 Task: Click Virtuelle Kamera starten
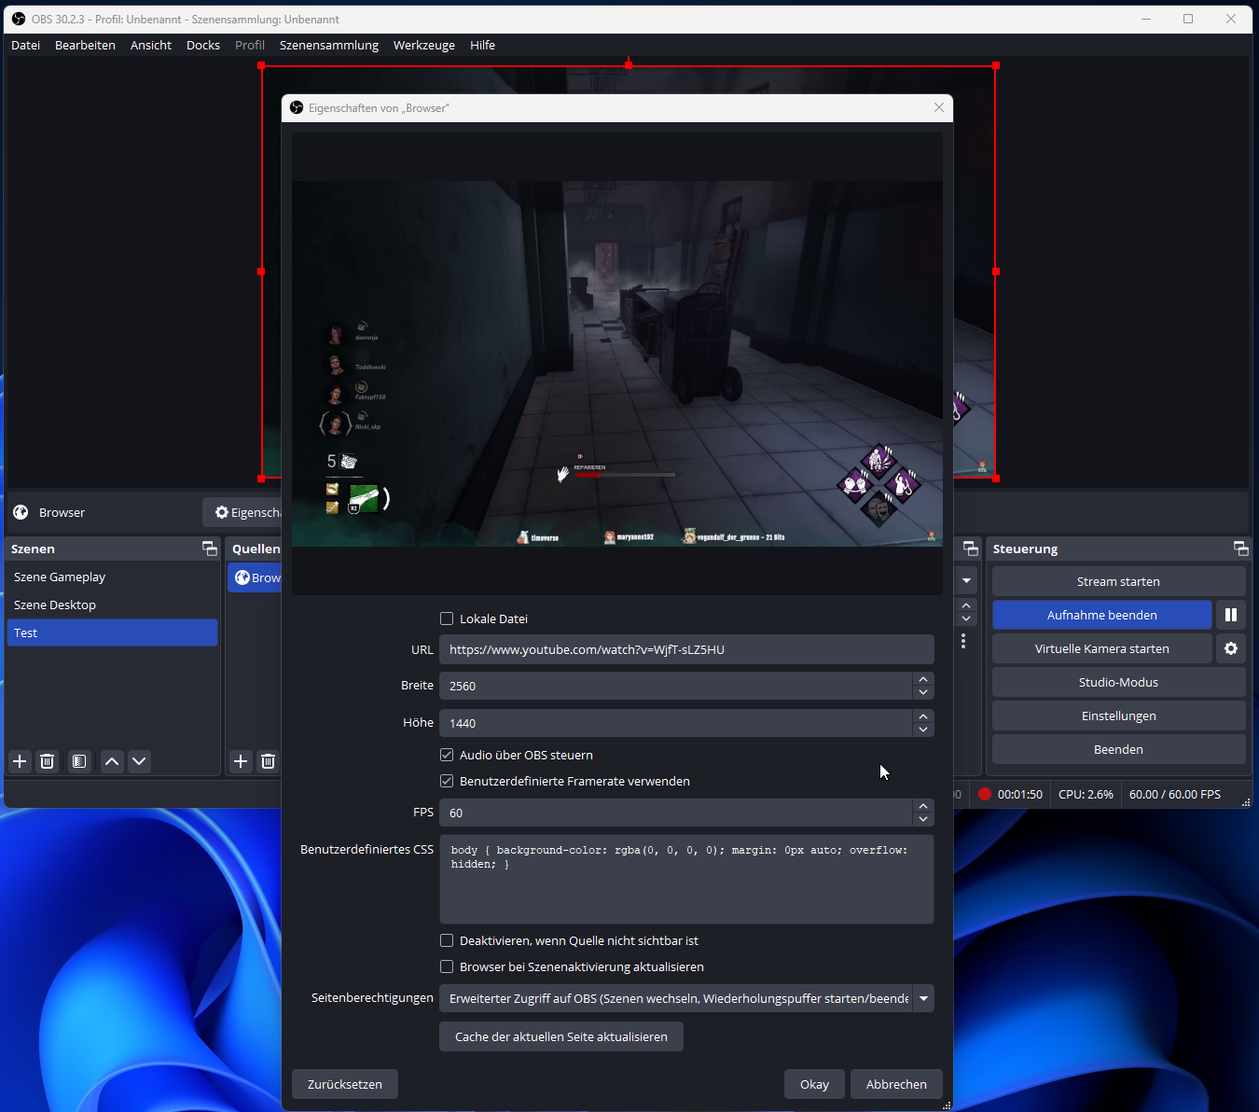tap(1101, 648)
